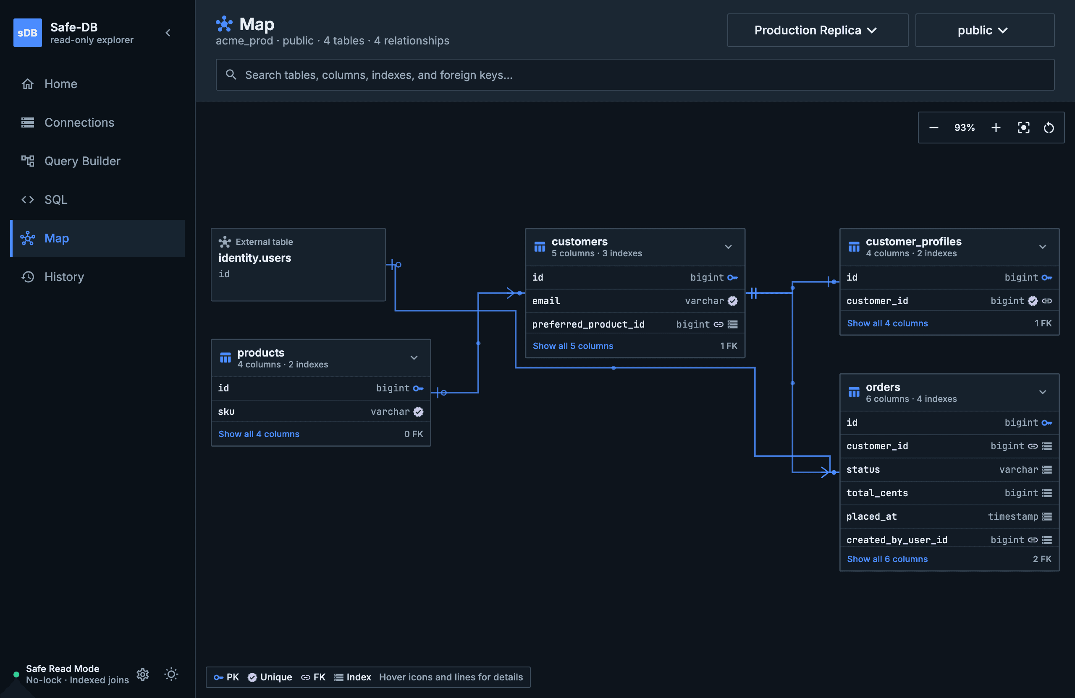This screenshot has width=1075, height=698.
Task: Click the sDB logo icon
Action: click(28, 32)
